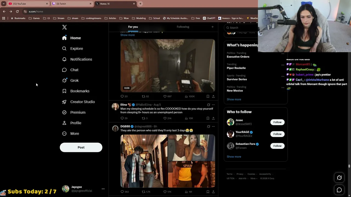The height and width of the screenshot is (197, 351).
Task: Open the ChatGPT bookmark
Action: pos(209,18)
